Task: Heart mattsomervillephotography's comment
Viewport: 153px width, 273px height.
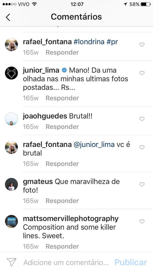Action: pyautogui.click(x=142, y=221)
